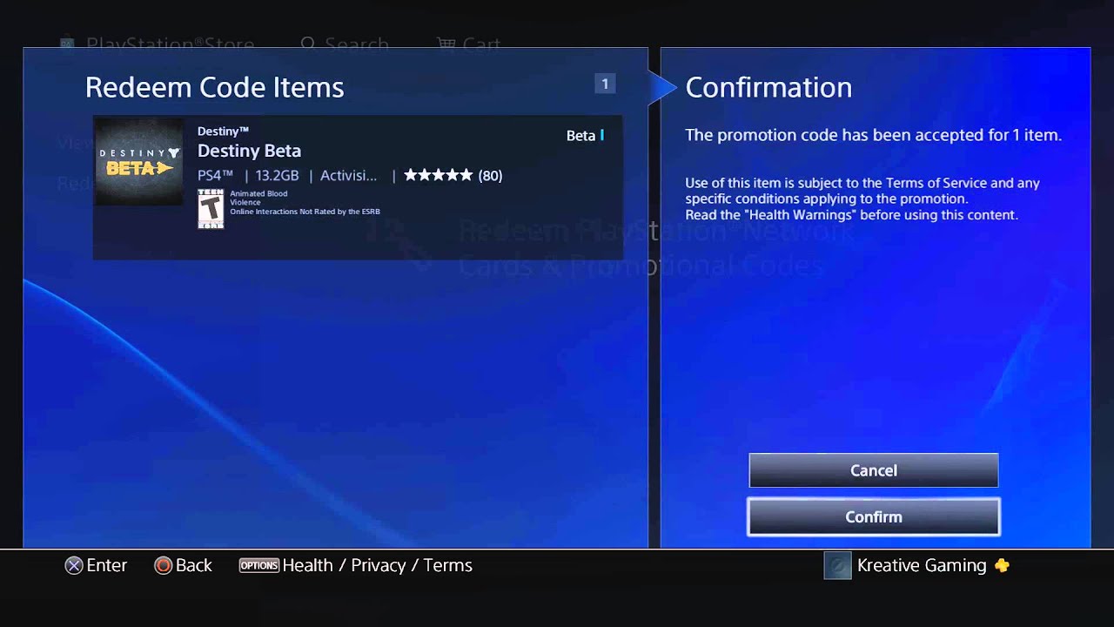The height and width of the screenshot is (627, 1114).
Task: Click the Redeem Code Items heading
Action: 214,87
